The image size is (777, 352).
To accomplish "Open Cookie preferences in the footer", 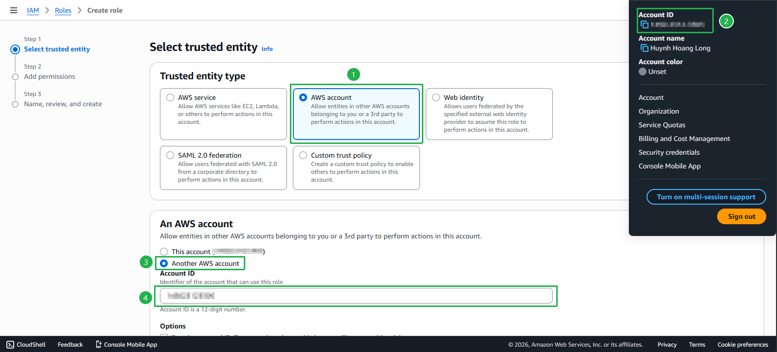I will pos(743,345).
